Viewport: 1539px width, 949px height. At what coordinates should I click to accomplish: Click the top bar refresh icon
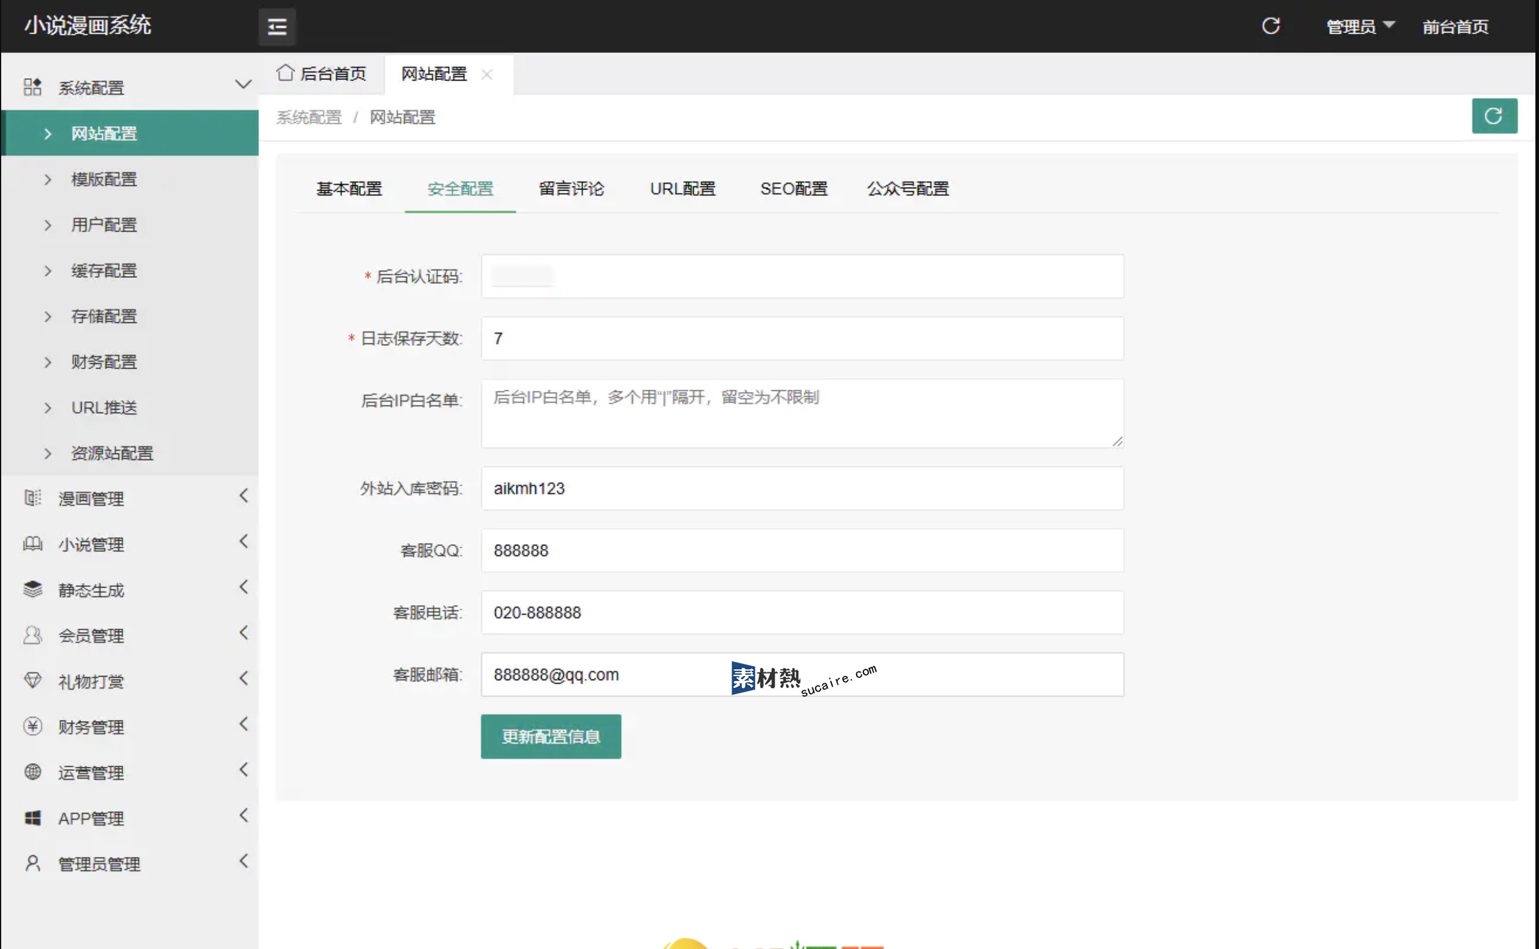[1270, 26]
